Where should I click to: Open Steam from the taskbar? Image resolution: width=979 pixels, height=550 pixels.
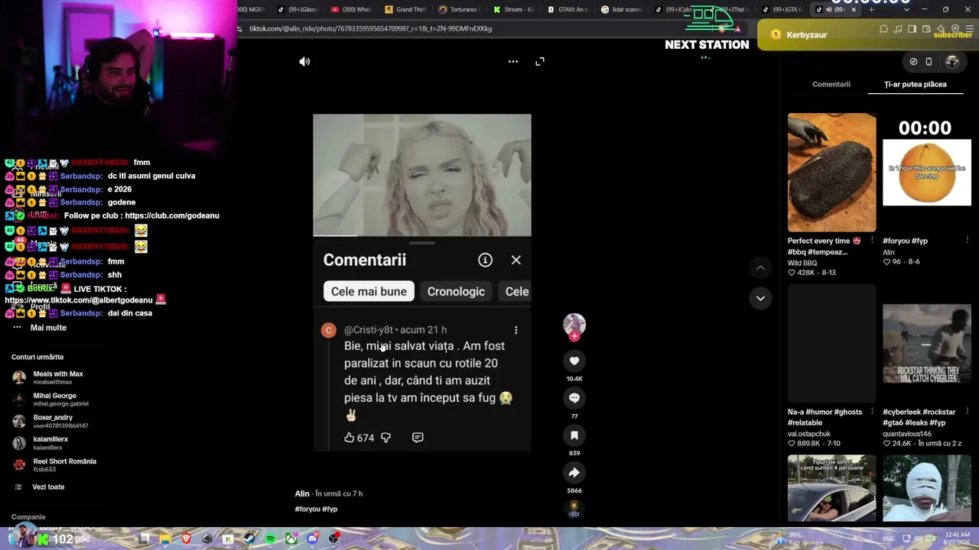249,539
